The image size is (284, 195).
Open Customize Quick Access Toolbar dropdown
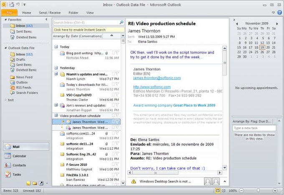(x=25, y=5)
